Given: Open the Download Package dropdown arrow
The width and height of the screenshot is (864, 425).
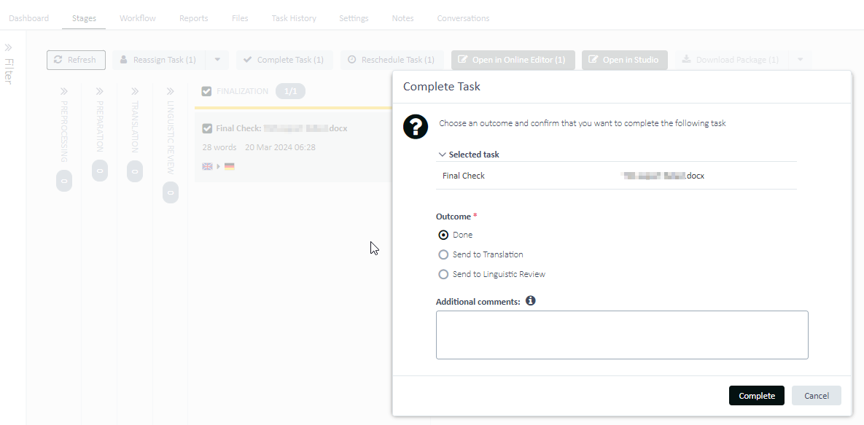Looking at the screenshot, I should [x=800, y=60].
